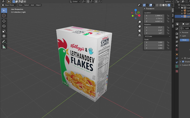Viewport: 190px width, 118px height.
Task: Open the overlays options dropdown
Action: [x=154, y=5]
